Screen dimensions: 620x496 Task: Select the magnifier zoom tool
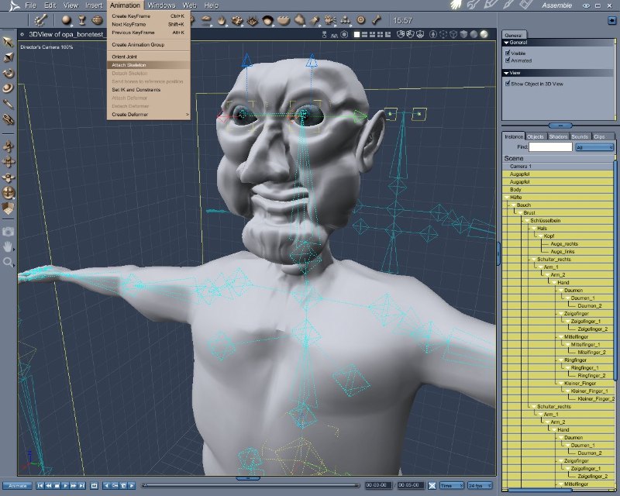[x=8, y=262]
